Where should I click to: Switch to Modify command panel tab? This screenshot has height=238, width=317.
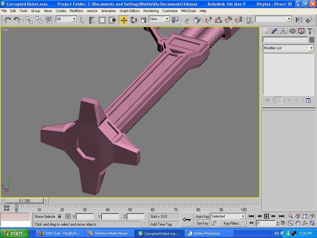(274, 31)
